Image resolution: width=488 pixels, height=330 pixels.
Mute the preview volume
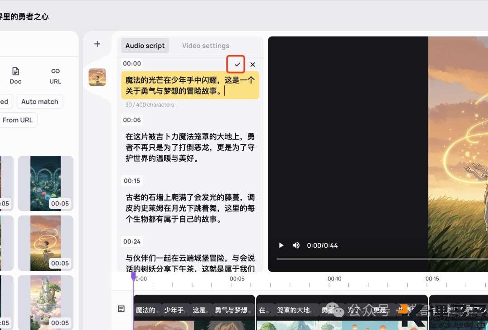pyautogui.click(x=296, y=246)
